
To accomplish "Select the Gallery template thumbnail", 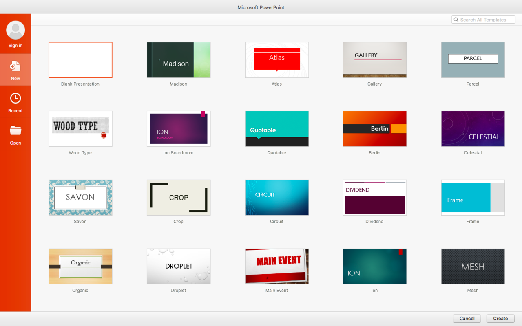I will pos(375,60).
